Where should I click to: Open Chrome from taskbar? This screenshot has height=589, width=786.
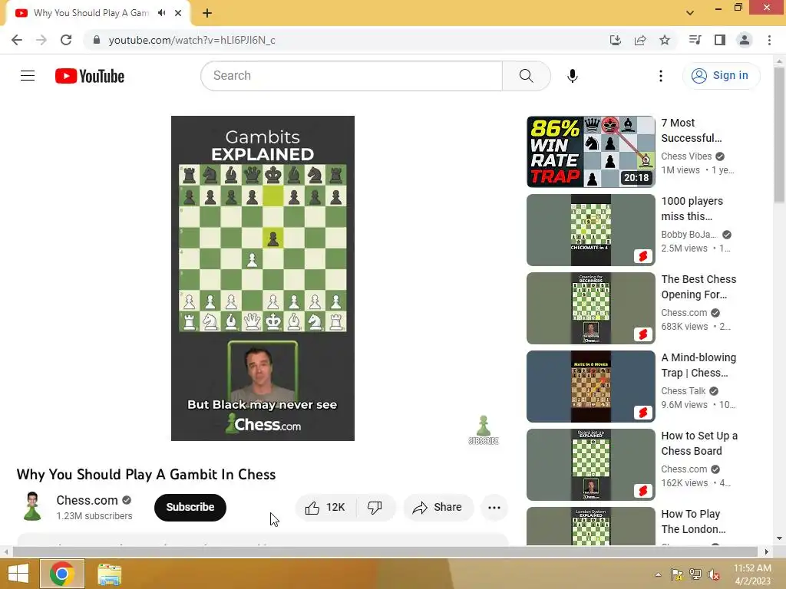(62, 574)
